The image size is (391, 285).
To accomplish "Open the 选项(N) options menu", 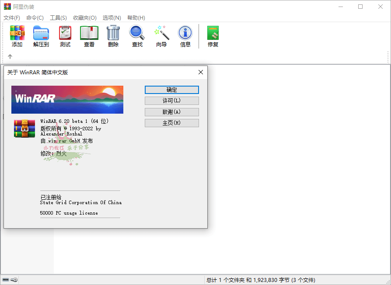I will pyautogui.click(x=112, y=18).
